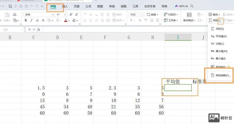Switch to the 效率 Efficiency tab
The height and width of the screenshot is (125, 234).
coord(164,6)
